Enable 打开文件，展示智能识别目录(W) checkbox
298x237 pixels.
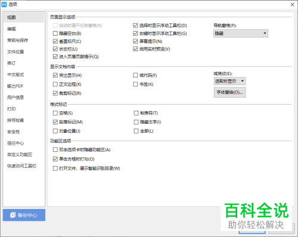click(x=55, y=169)
